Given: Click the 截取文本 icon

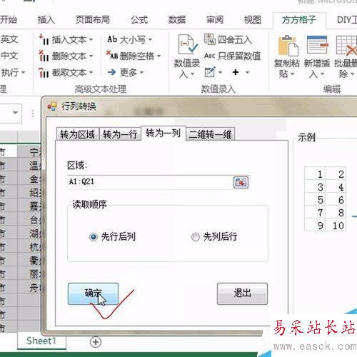Looking at the screenshot, I should click(44, 72).
